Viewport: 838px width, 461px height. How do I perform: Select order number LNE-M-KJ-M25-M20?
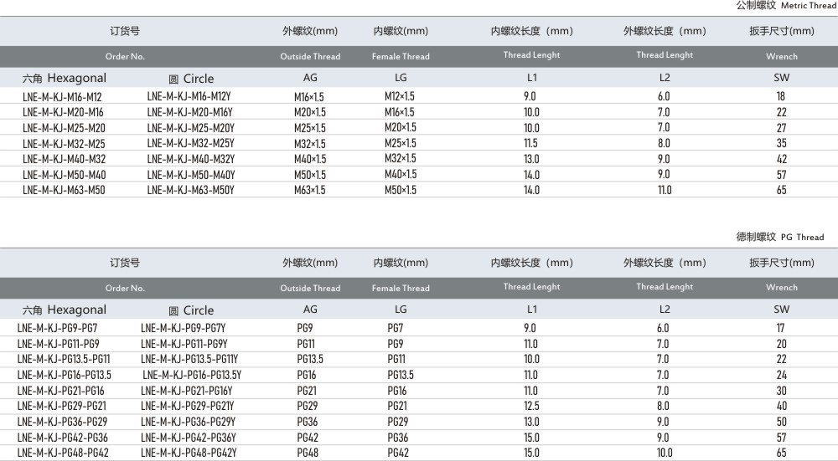click(64, 128)
